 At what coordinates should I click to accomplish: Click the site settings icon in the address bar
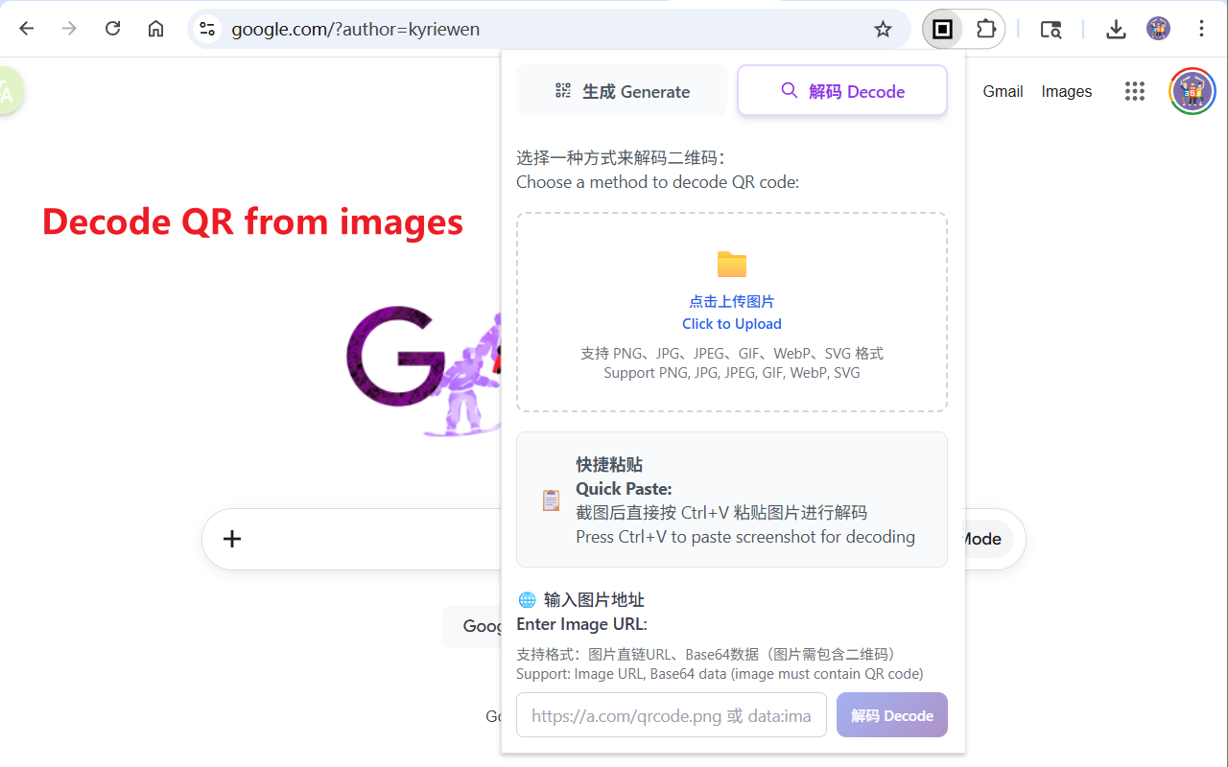click(206, 29)
